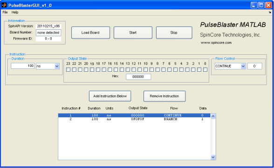Toggle output bit 18 checkbox
Viewport: 274px width, 168px height.
[x=98, y=70]
